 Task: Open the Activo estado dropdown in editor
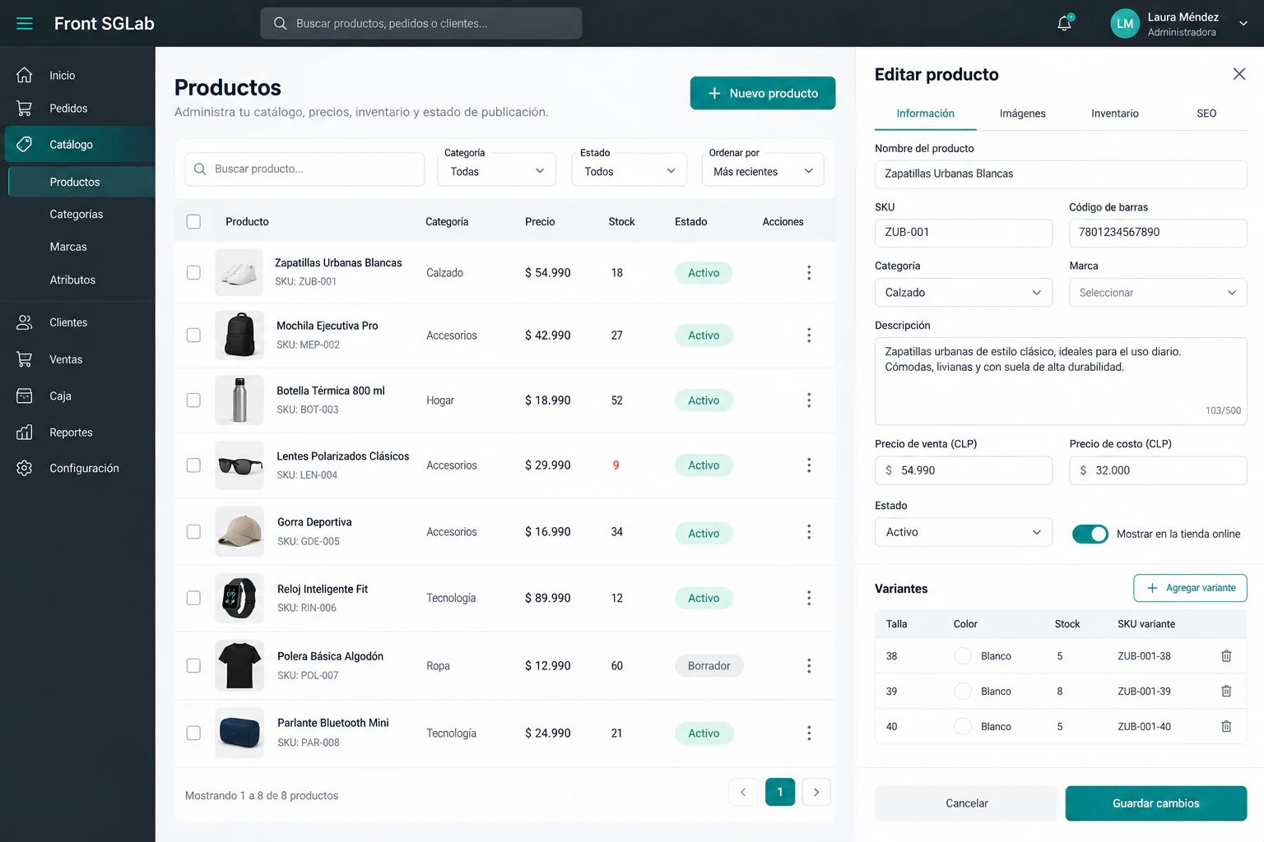click(x=964, y=532)
